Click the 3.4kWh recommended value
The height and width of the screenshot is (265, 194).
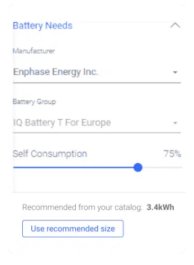[160, 207]
